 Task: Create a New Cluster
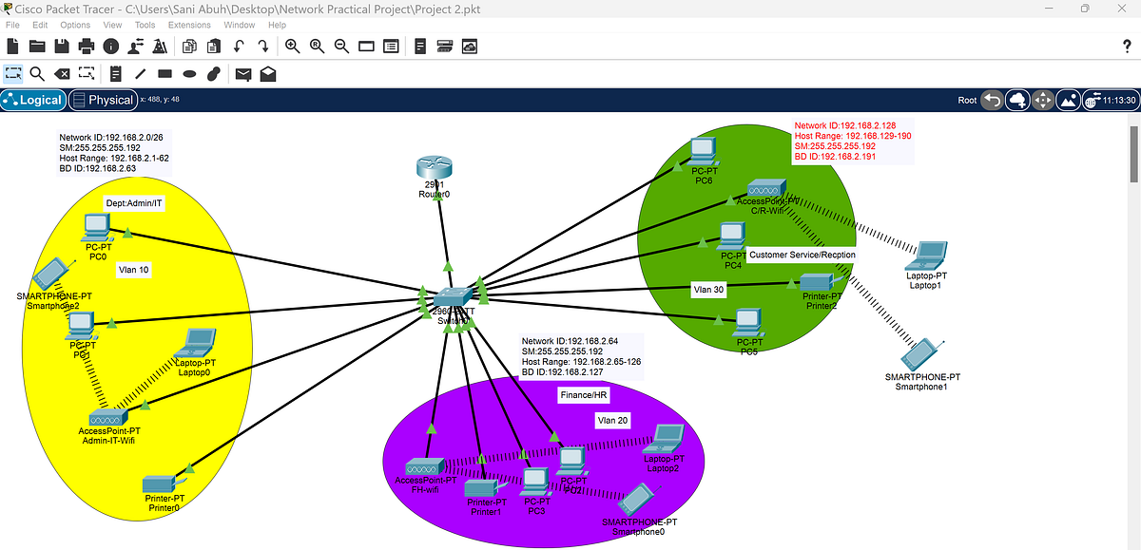pyautogui.click(x=1017, y=100)
